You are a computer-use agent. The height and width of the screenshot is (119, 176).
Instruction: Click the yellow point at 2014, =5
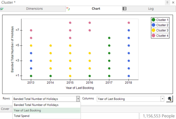click(51, 46)
